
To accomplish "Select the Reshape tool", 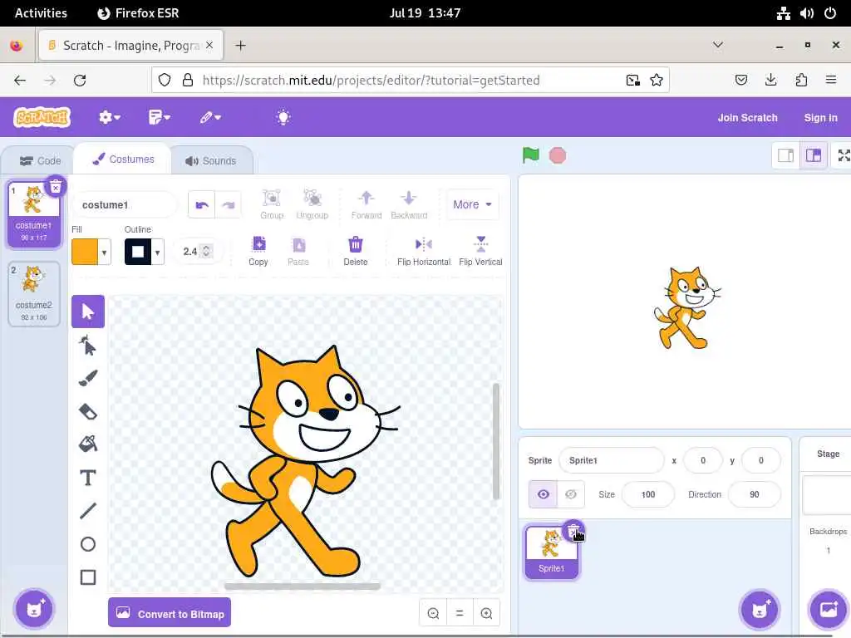I will click(88, 345).
